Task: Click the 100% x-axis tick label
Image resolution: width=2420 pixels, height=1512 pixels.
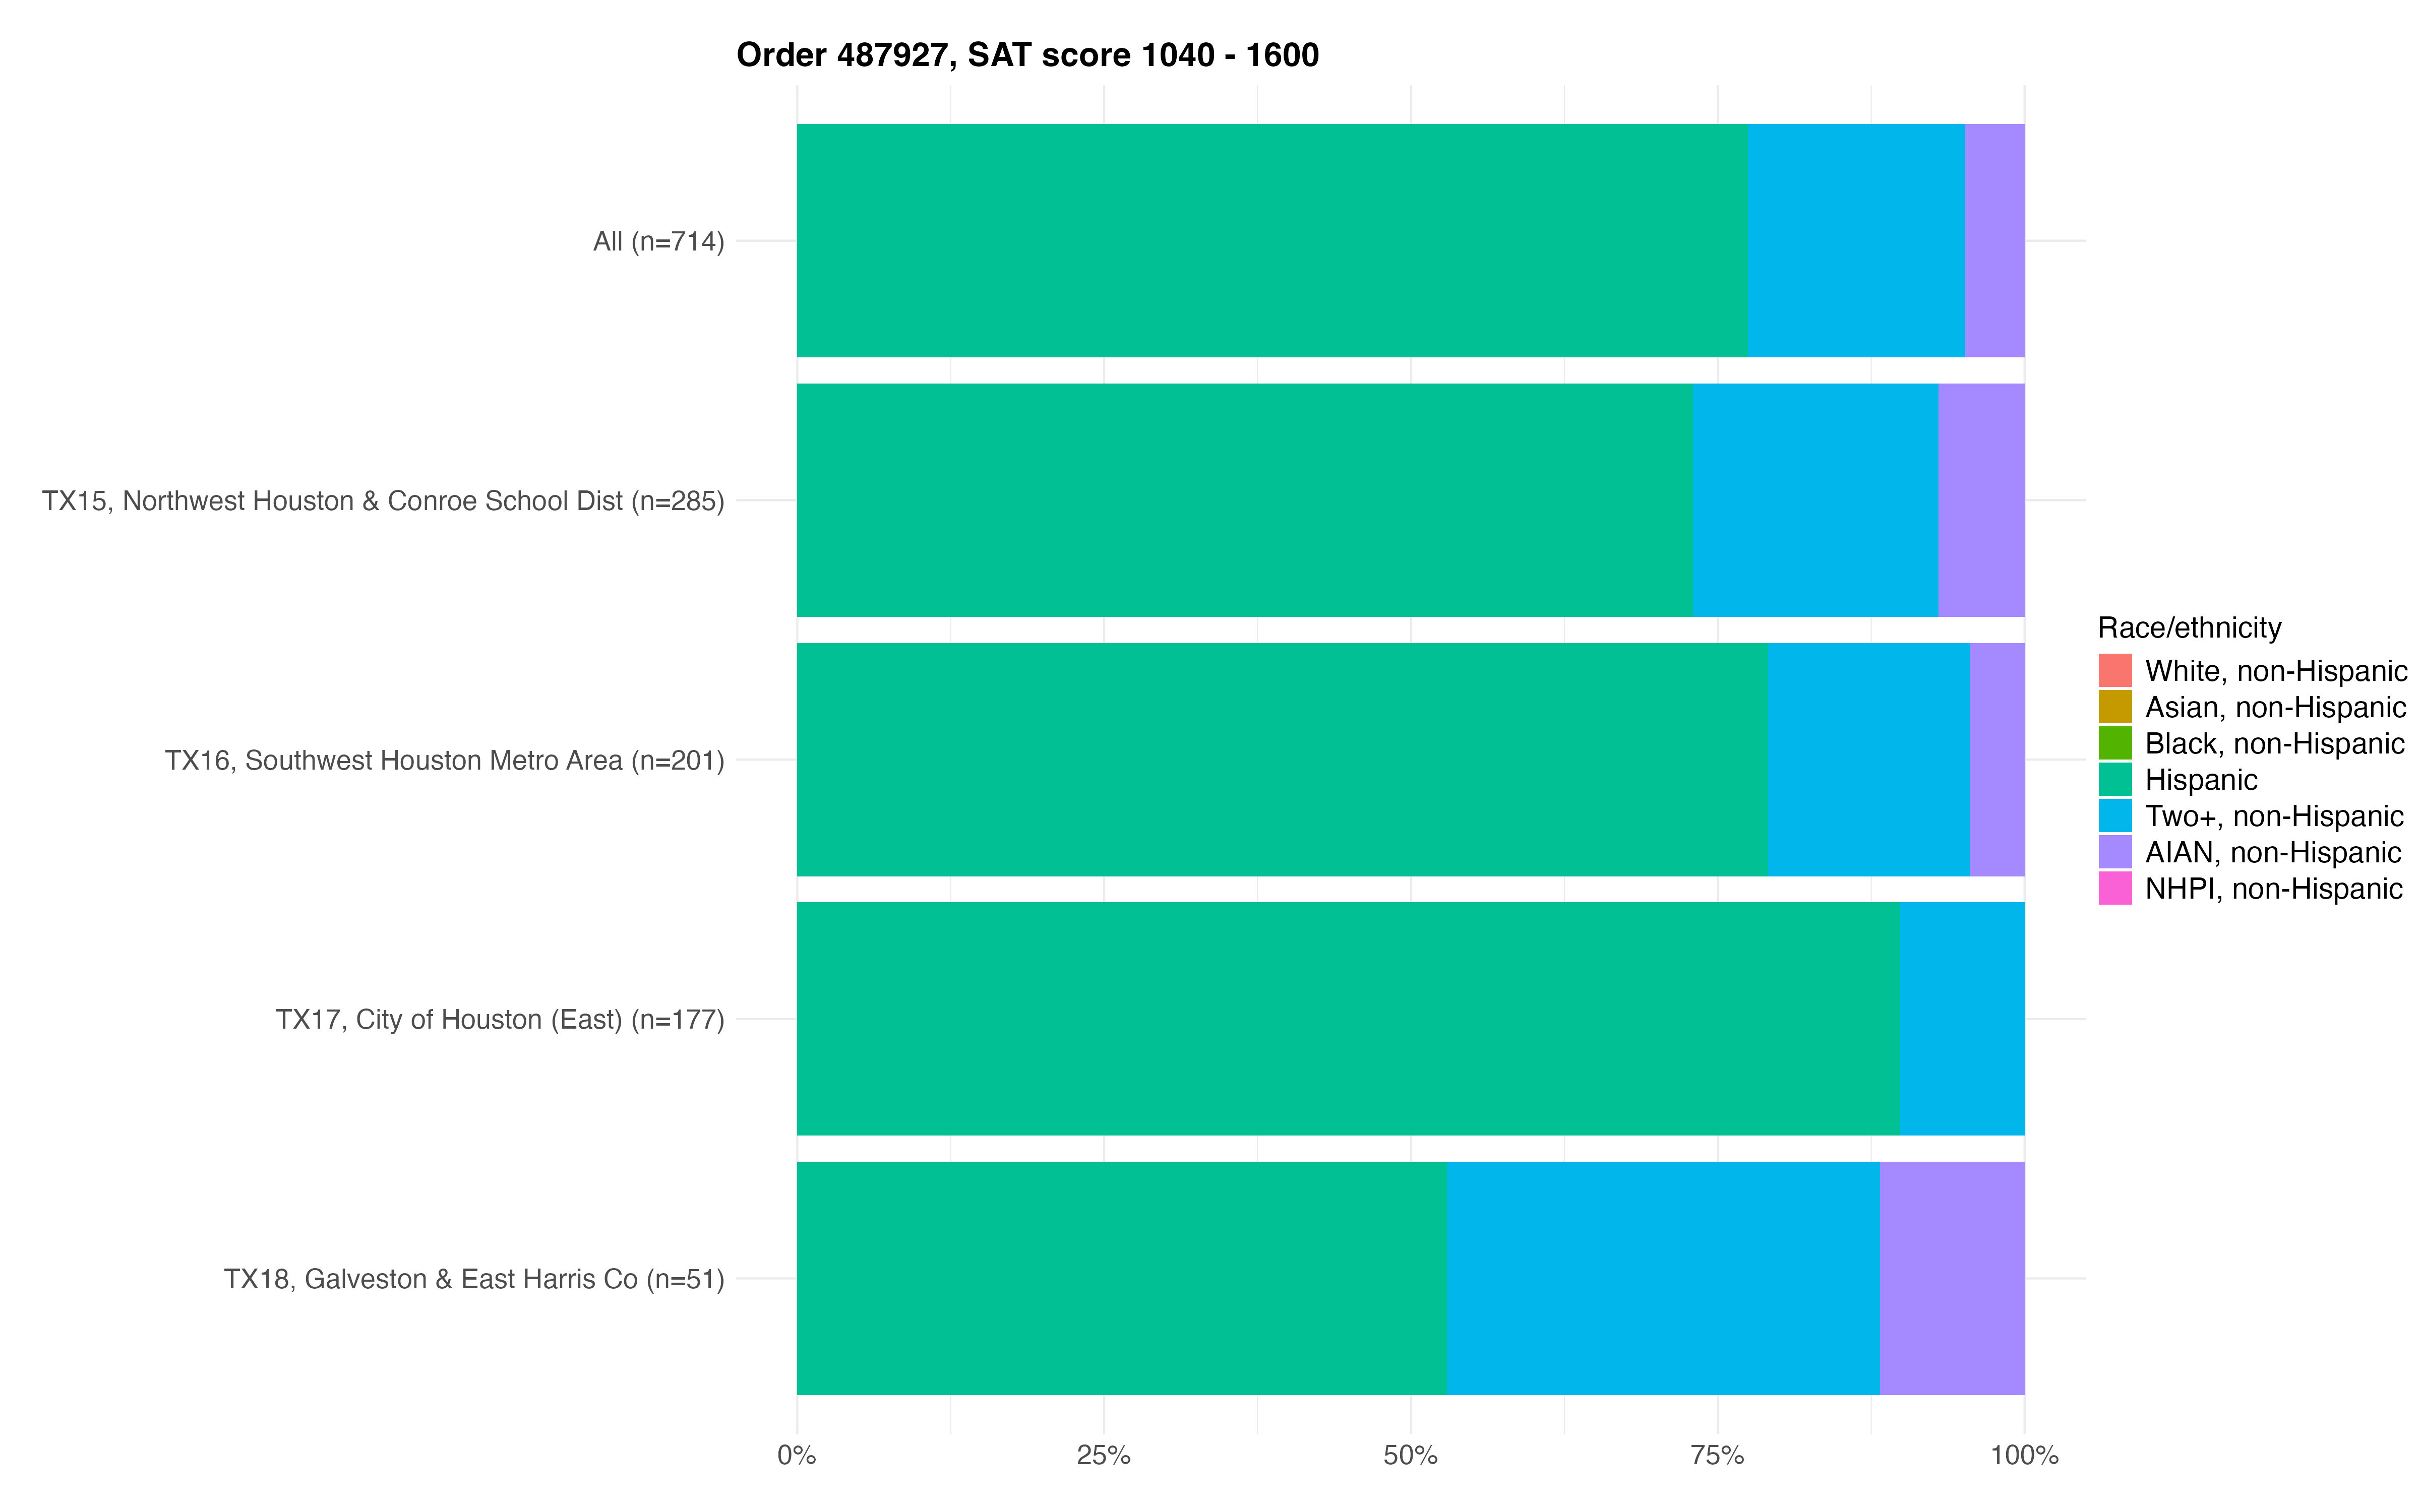Action: click(x=2024, y=1456)
